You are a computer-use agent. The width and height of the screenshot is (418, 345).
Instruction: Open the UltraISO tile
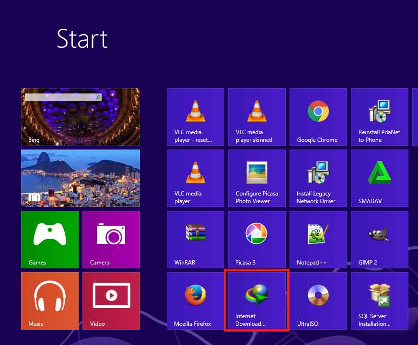[x=318, y=301]
